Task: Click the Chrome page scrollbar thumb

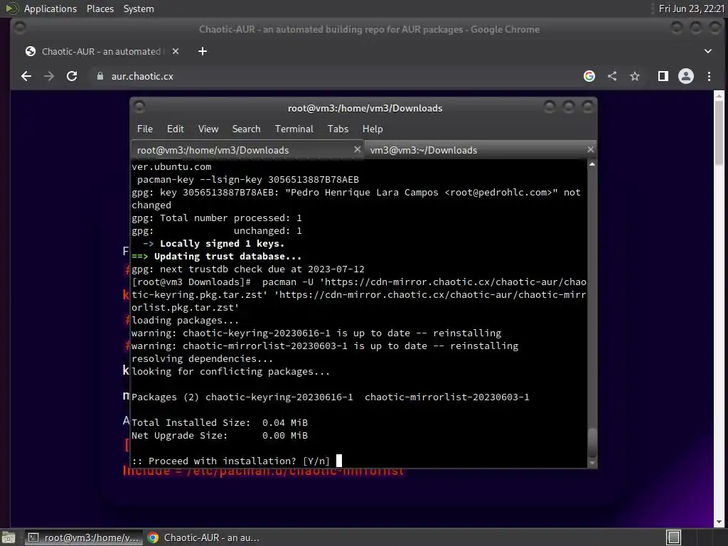Action: click(x=719, y=133)
